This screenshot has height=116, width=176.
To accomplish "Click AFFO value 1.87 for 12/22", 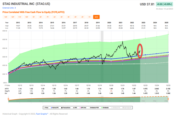I will click(x=134, y=89).
